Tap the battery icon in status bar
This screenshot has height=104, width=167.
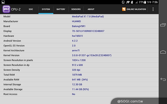click(x=145, y=2)
